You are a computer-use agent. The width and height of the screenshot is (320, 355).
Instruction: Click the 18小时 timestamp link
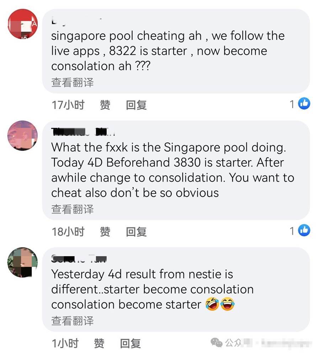point(68,232)
